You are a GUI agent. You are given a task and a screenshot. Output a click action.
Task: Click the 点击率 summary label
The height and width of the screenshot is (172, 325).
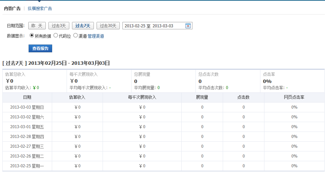click(x=269, y=75)
